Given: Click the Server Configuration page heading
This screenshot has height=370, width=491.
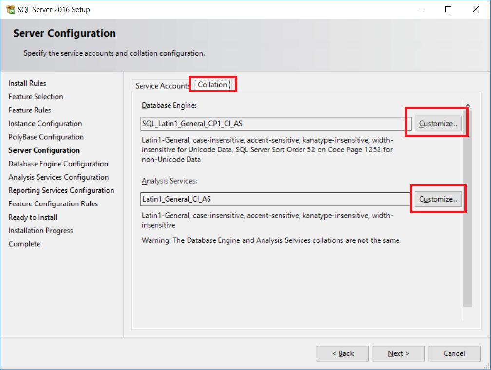Looking at the screenshot, I should (x=64, y=33).
